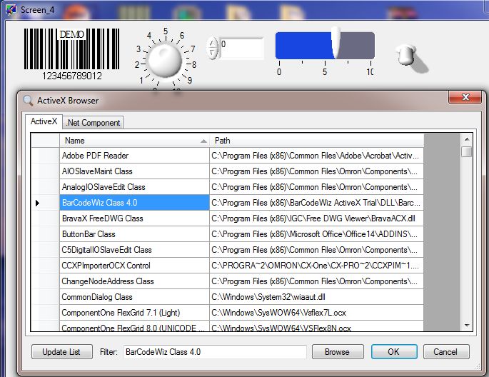Select BravaX FreeDWG Class entry
Viewport: 489px width, 377px height.
coord(134,218)
